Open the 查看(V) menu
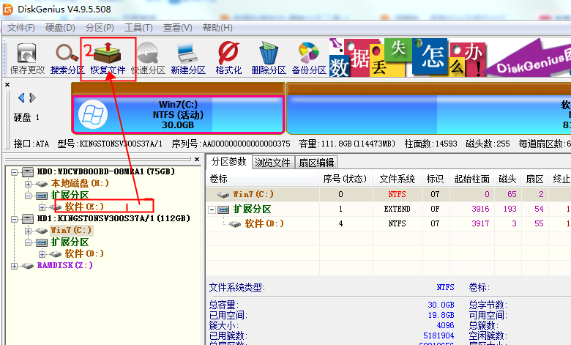 pyautogui.click(x=177, y=28)
